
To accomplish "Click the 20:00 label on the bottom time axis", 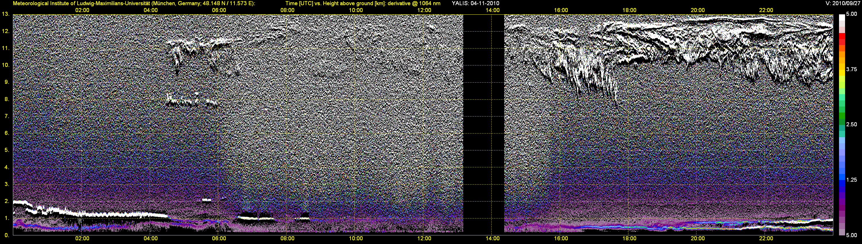I will (698, 239).
